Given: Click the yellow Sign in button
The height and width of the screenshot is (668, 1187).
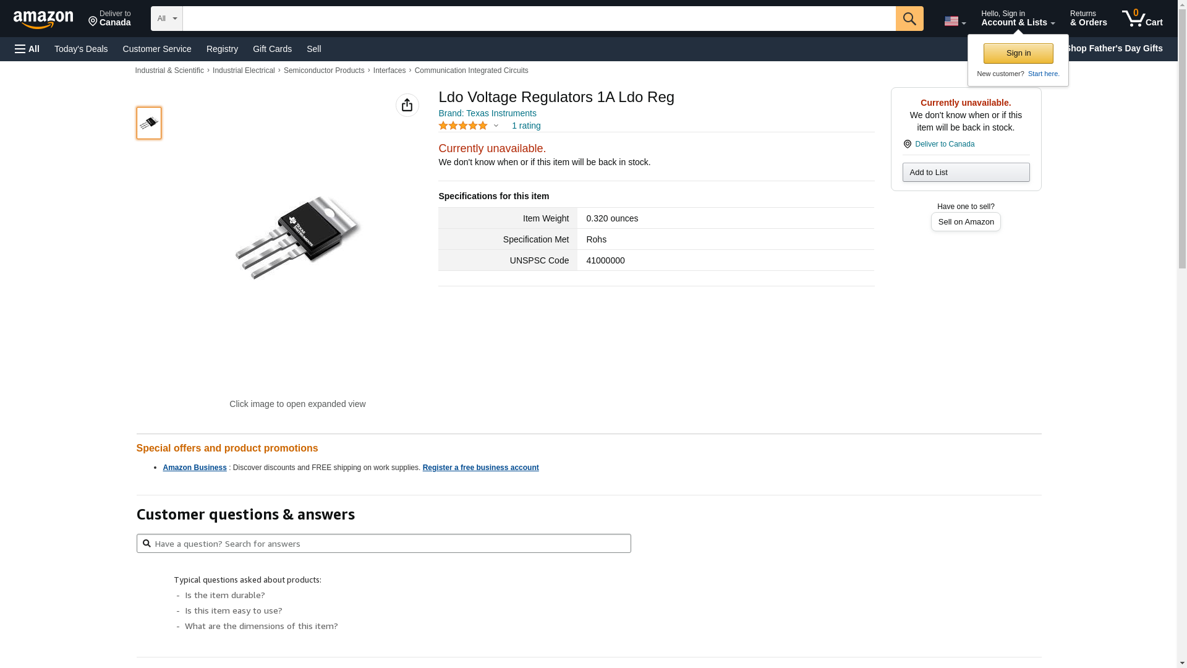Looking at the screenshot, I should [x=1018, y=53].
